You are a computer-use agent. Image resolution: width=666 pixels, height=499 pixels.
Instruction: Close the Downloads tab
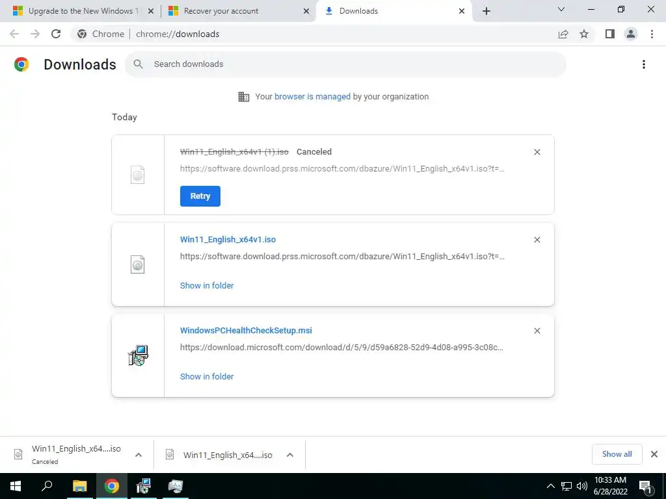(x=462, y=11)
